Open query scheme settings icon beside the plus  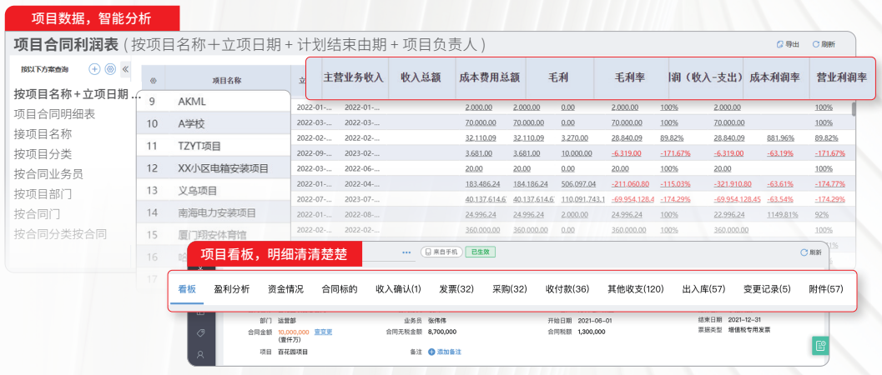(110, 69)
